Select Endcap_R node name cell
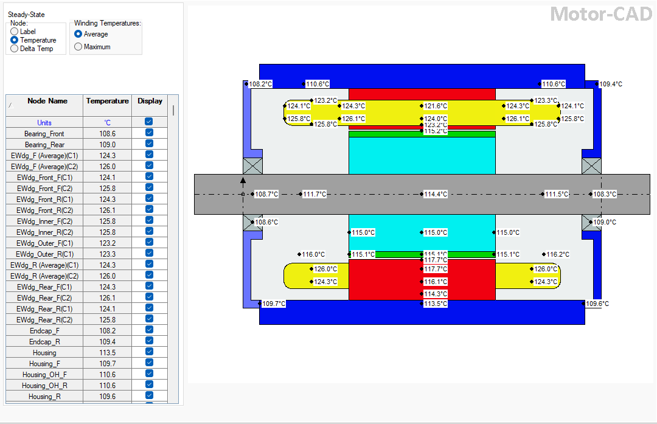657x424 pixels. click(44, 342)
